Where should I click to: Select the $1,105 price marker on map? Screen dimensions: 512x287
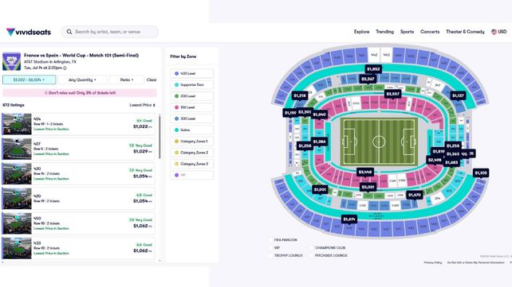481,173
